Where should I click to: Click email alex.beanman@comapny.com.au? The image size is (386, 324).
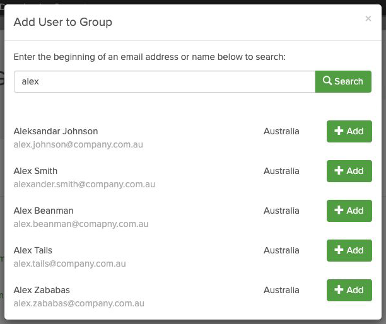[81, 224]
